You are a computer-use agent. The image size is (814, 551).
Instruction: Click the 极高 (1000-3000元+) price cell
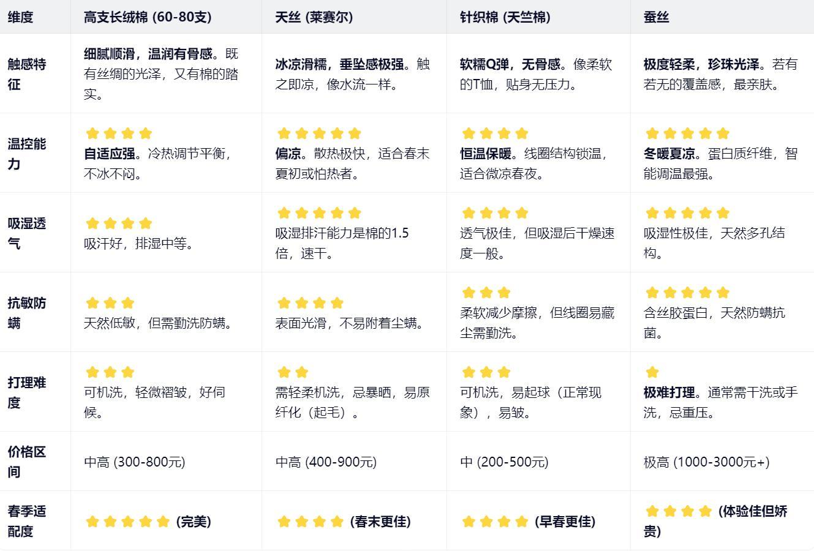(706, 462)
